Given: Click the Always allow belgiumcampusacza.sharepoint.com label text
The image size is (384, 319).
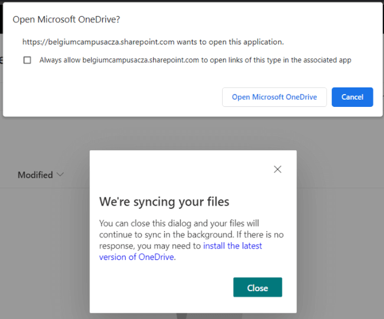Looking at the screenshot, I should tap(195, 60).
